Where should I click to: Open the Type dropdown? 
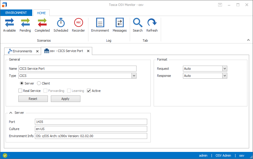tap(134, 76)
